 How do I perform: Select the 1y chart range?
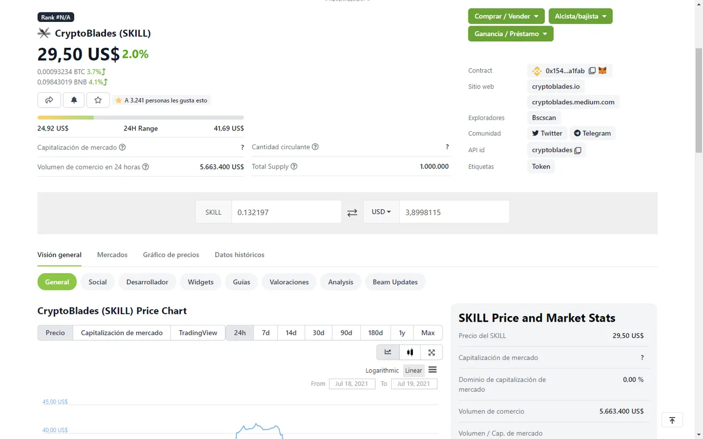(402, 333)
